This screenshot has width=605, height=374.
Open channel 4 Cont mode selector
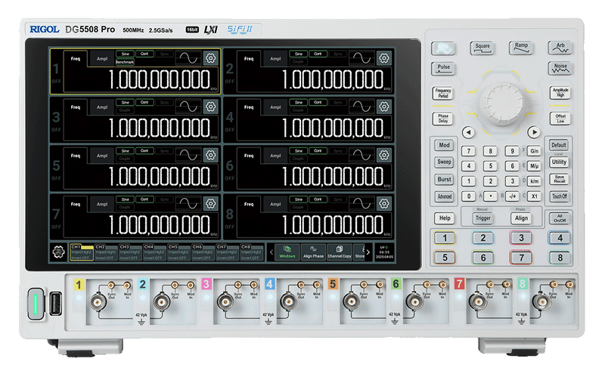pyautogui.click(x=318, y=102)
